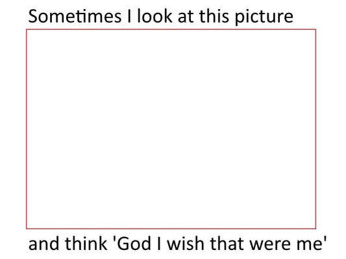Screen dimensions: 346x259
Task: Click the left red border of the picture frame
Action: click(27, 129)
